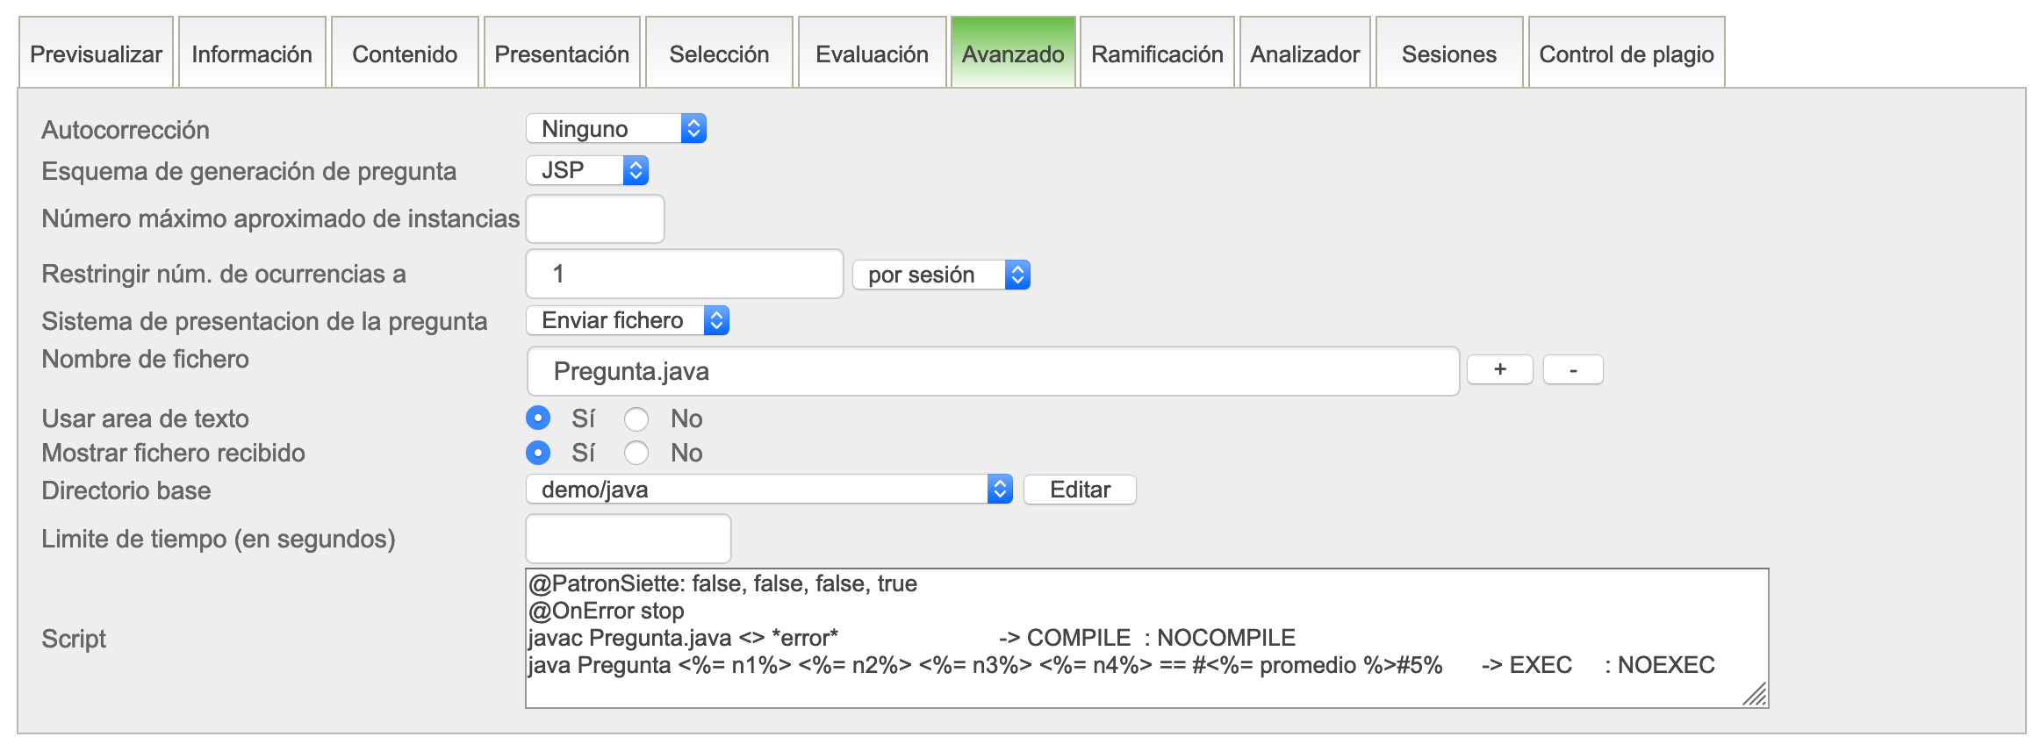Screen dimensions: 2040x744
Task: Click the 'Pregunta.java' file name field
Action: 992,371
